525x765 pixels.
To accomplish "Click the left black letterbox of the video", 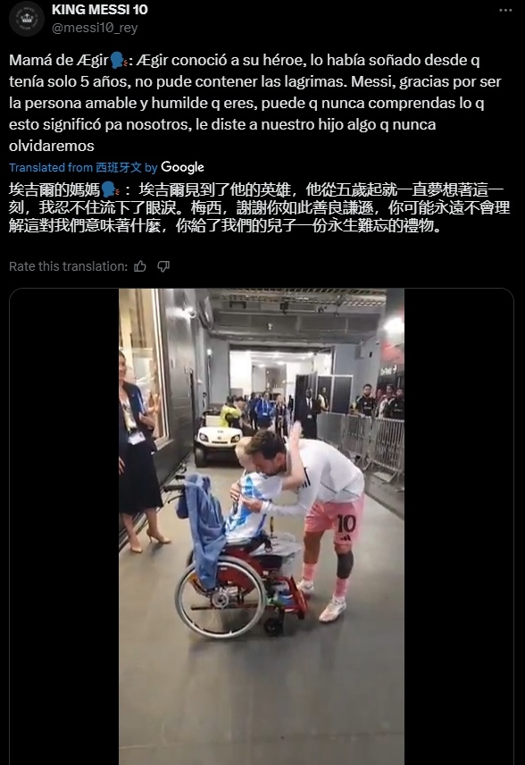I will (x=64, y=526).
